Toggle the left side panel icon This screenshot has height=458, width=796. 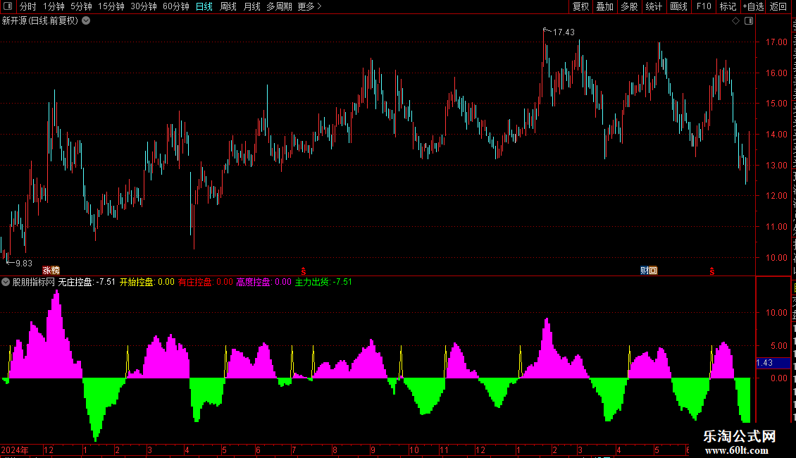(x=8, y=6)
